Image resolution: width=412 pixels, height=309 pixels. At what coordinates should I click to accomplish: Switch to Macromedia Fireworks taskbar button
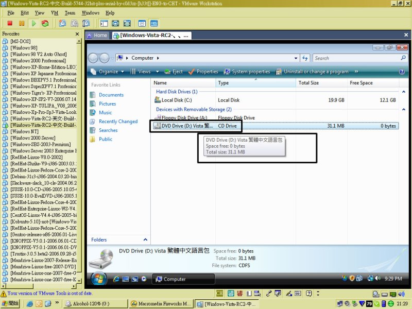click(161, 303)
